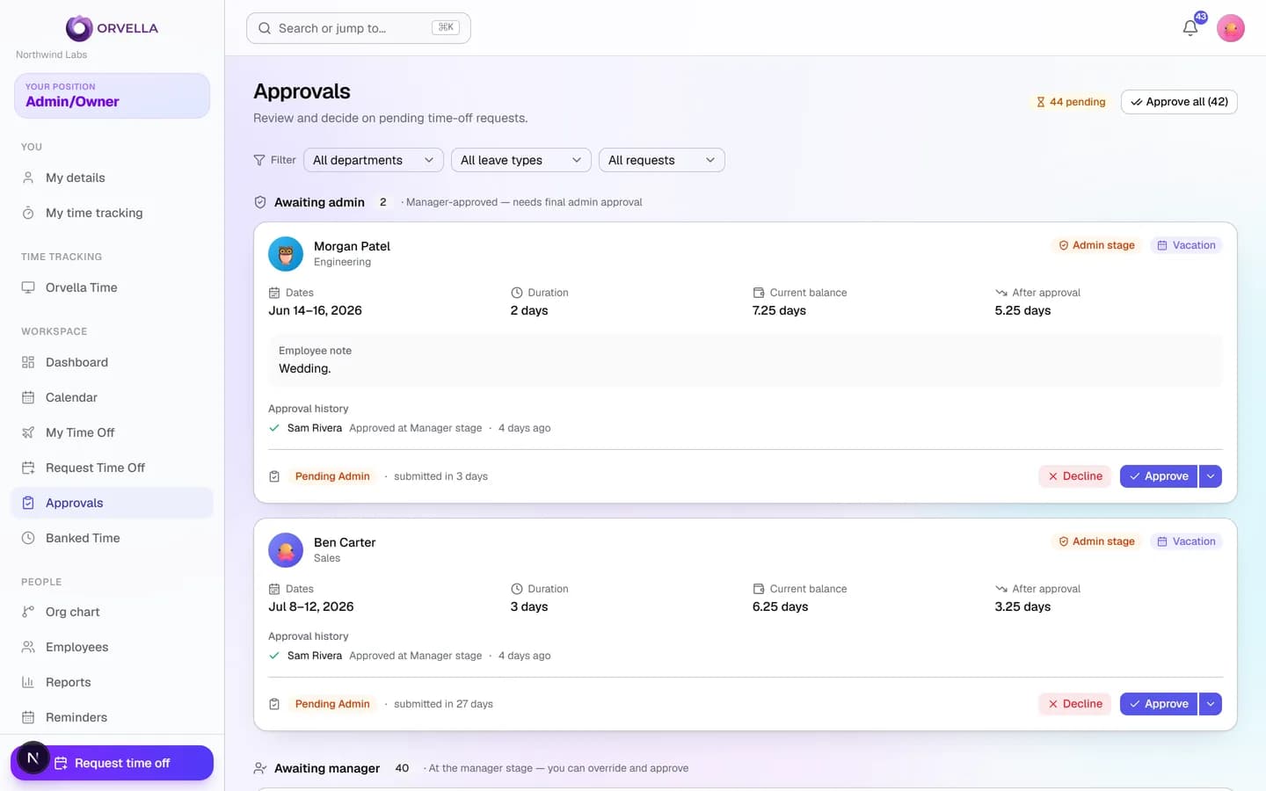
Task: Click the Filter funnel icon
Action: pos(259,160)
